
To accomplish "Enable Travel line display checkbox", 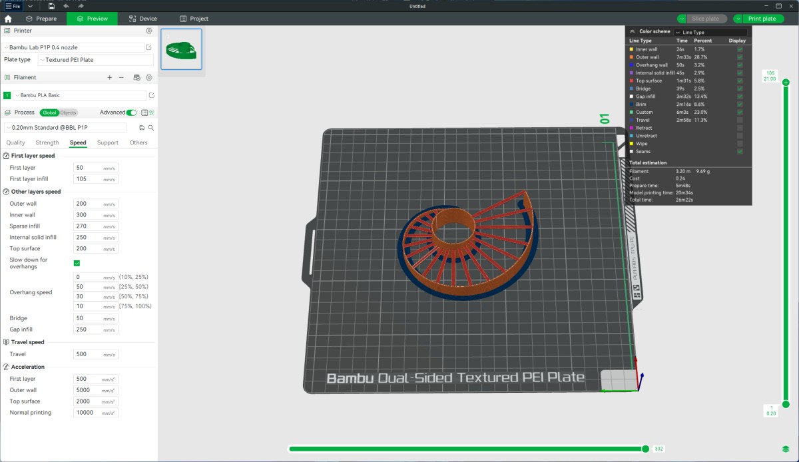I will pyautogui.click(x=740, y=120).
